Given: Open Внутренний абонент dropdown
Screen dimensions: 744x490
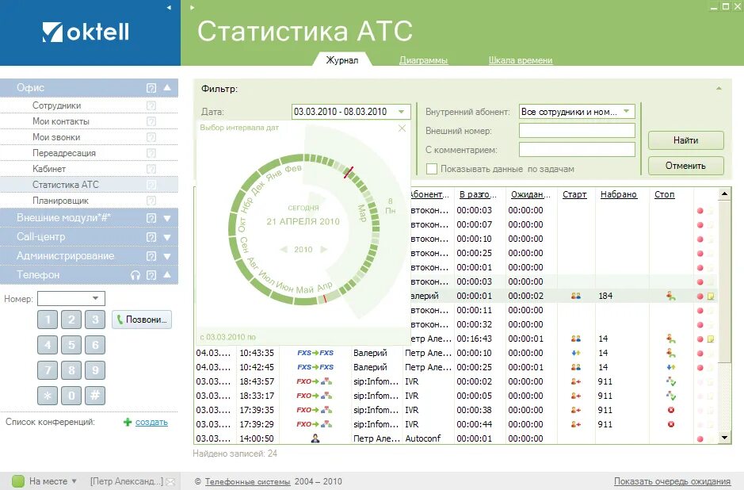Looking at the screenshot, I should 626,112.
